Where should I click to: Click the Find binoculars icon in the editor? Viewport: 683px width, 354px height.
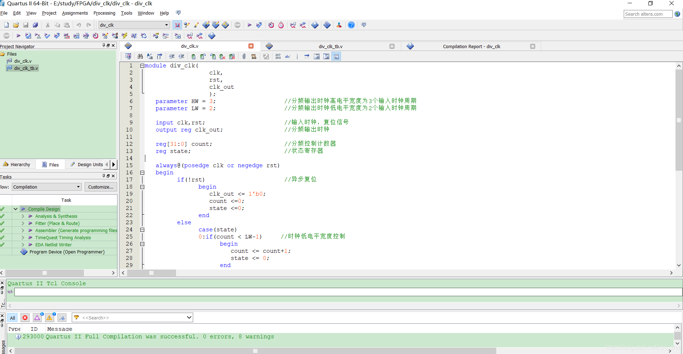[x=140, y=56]
